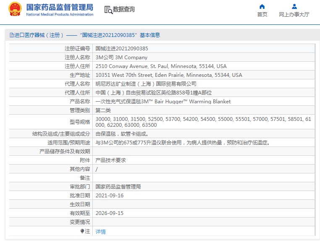
Task: Click the 注册证编号 label
Action: (x=77, y=49)
